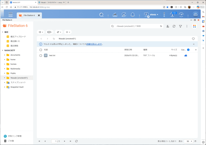Navigate forward in folder history

47,39
